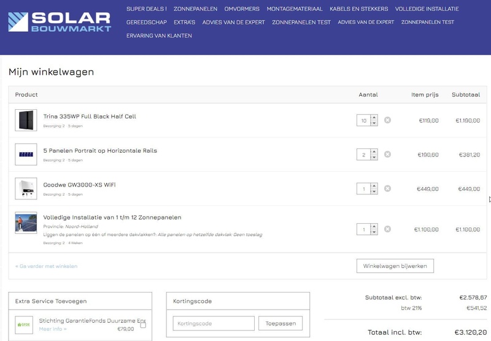Image resolution: width=491 pixels, height=341 pixels.
Task: Decrease Goodwe GW3000-XS quantity down arrow
Action: pos(374,191)
